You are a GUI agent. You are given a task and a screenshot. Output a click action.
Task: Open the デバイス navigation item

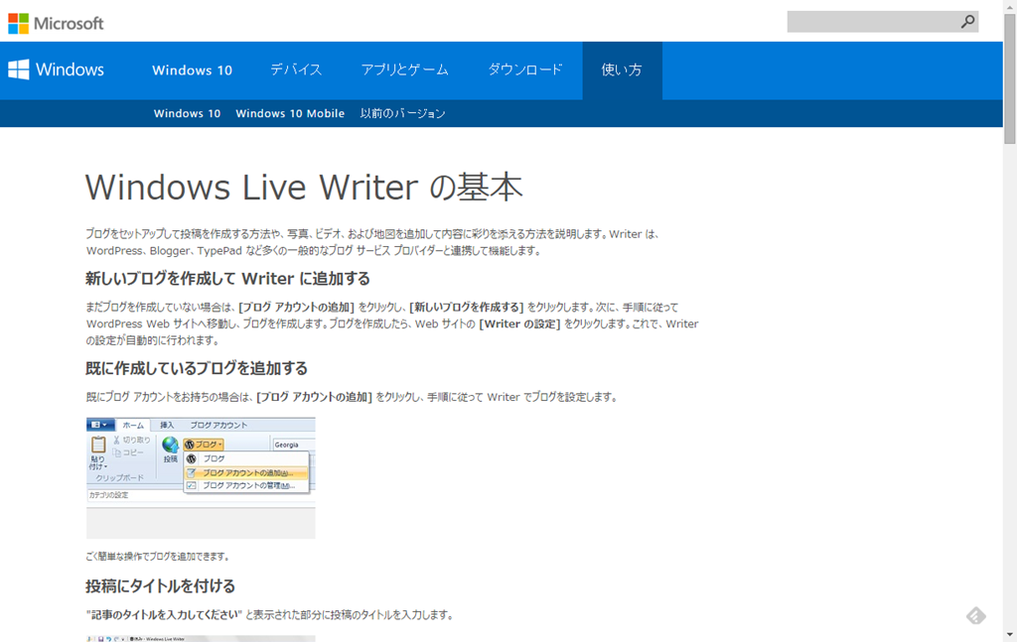296,69
